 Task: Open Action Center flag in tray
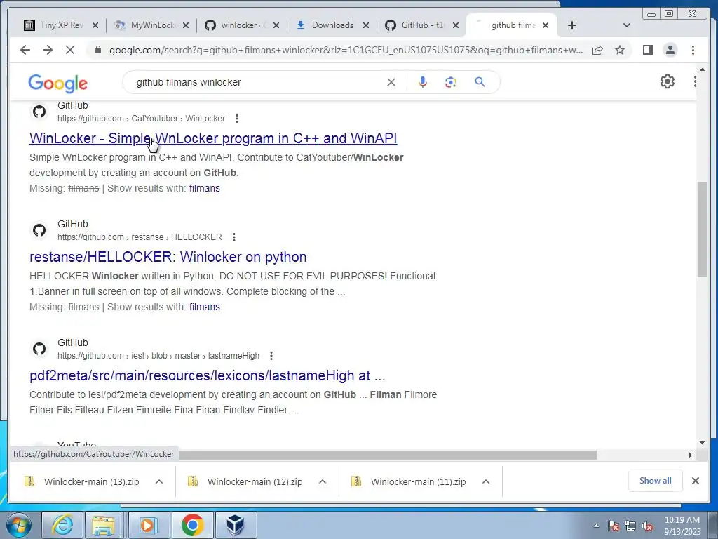[614, 526]
